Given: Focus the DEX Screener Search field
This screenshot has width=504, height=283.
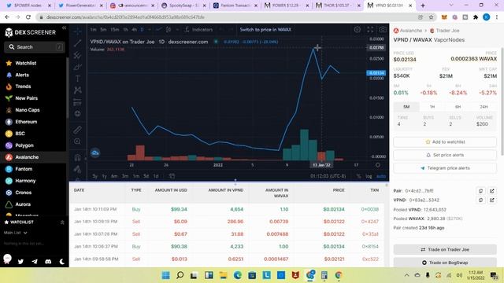Looking at the screenshot, I should point(35,47).
